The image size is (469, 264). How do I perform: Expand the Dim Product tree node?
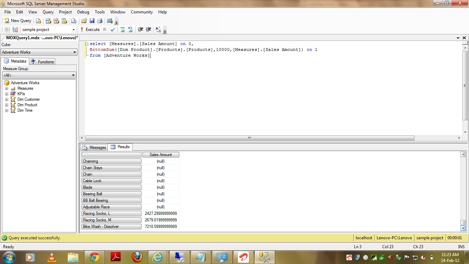tap(7, 105)
